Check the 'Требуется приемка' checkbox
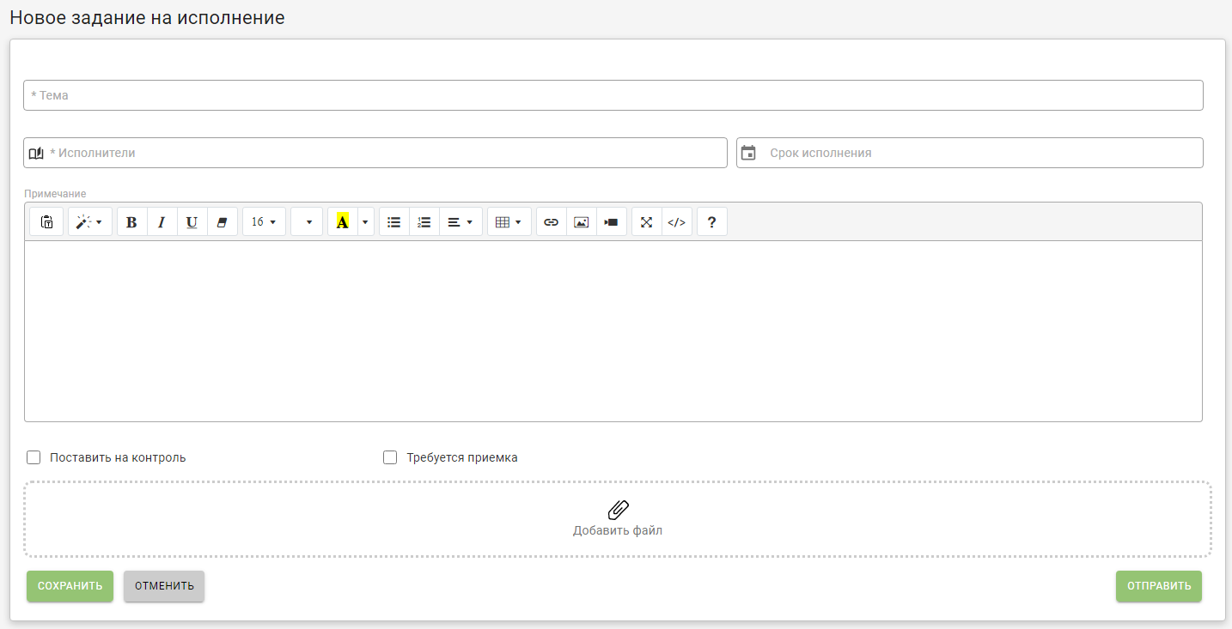 click(390, 457)
